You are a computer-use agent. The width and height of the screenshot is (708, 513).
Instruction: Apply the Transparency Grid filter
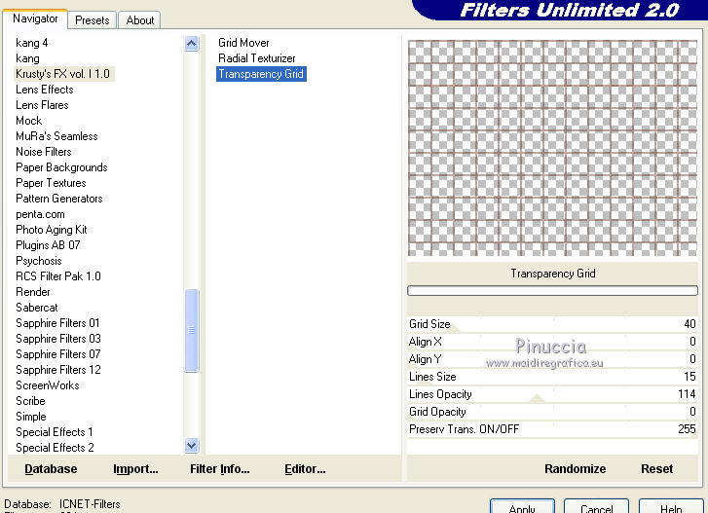tap(522, 507)
